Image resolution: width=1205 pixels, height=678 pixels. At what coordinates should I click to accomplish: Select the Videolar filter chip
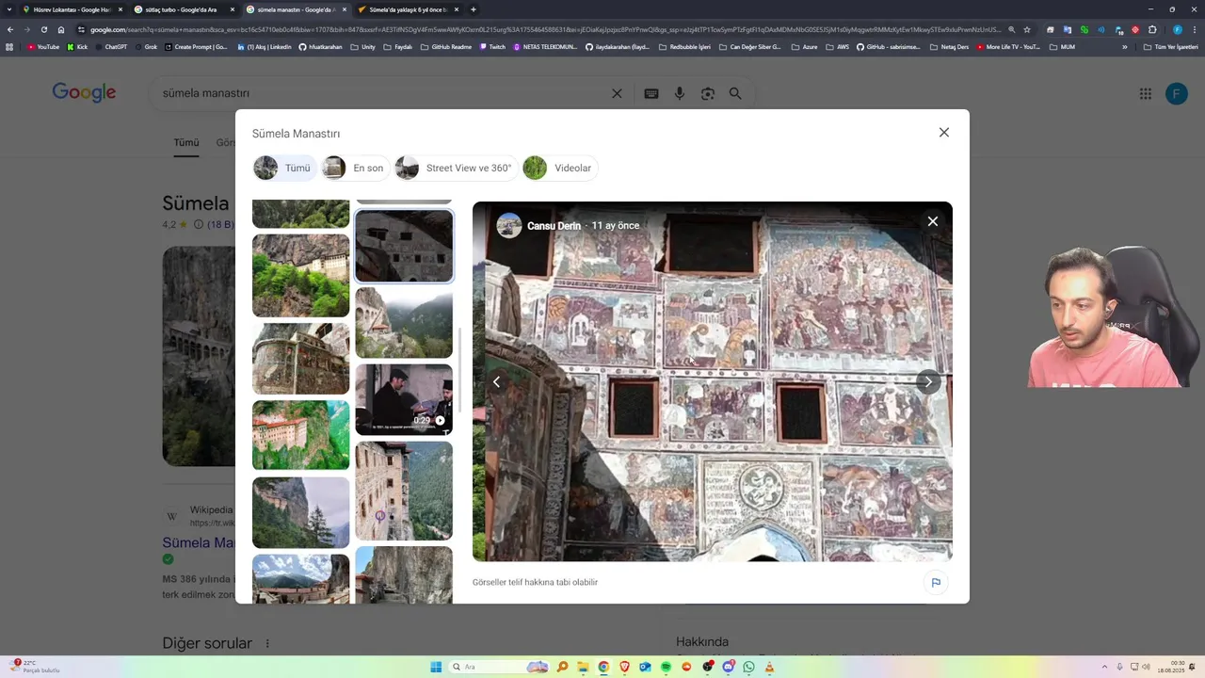click(x=560, y=169)
